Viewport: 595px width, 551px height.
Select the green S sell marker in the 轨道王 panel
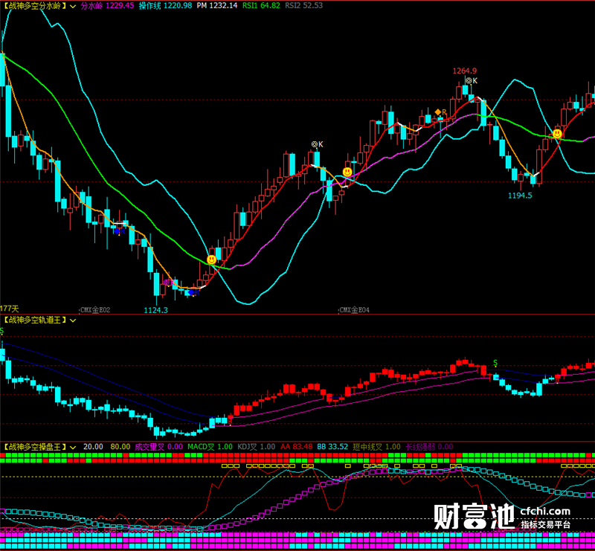[495, 363]
